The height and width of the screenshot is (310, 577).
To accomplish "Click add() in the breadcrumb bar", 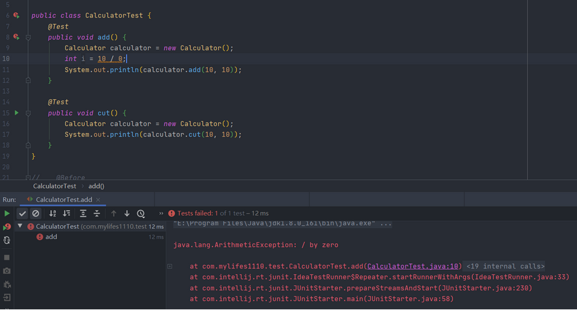I will click(x=96, y=186).
